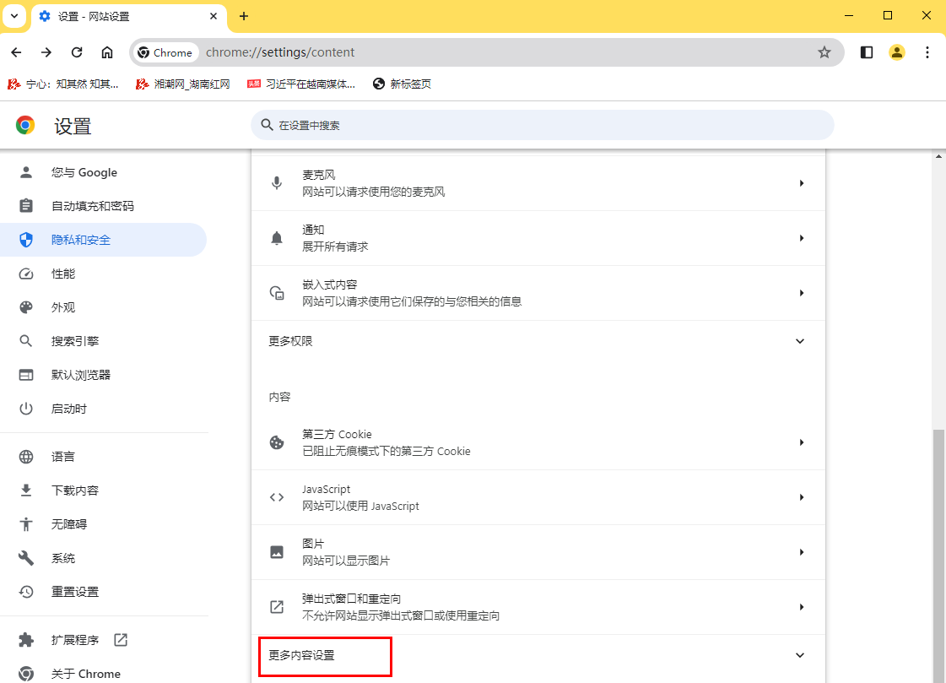
Task: Open a new tab
Action: [x=244, y=16]
